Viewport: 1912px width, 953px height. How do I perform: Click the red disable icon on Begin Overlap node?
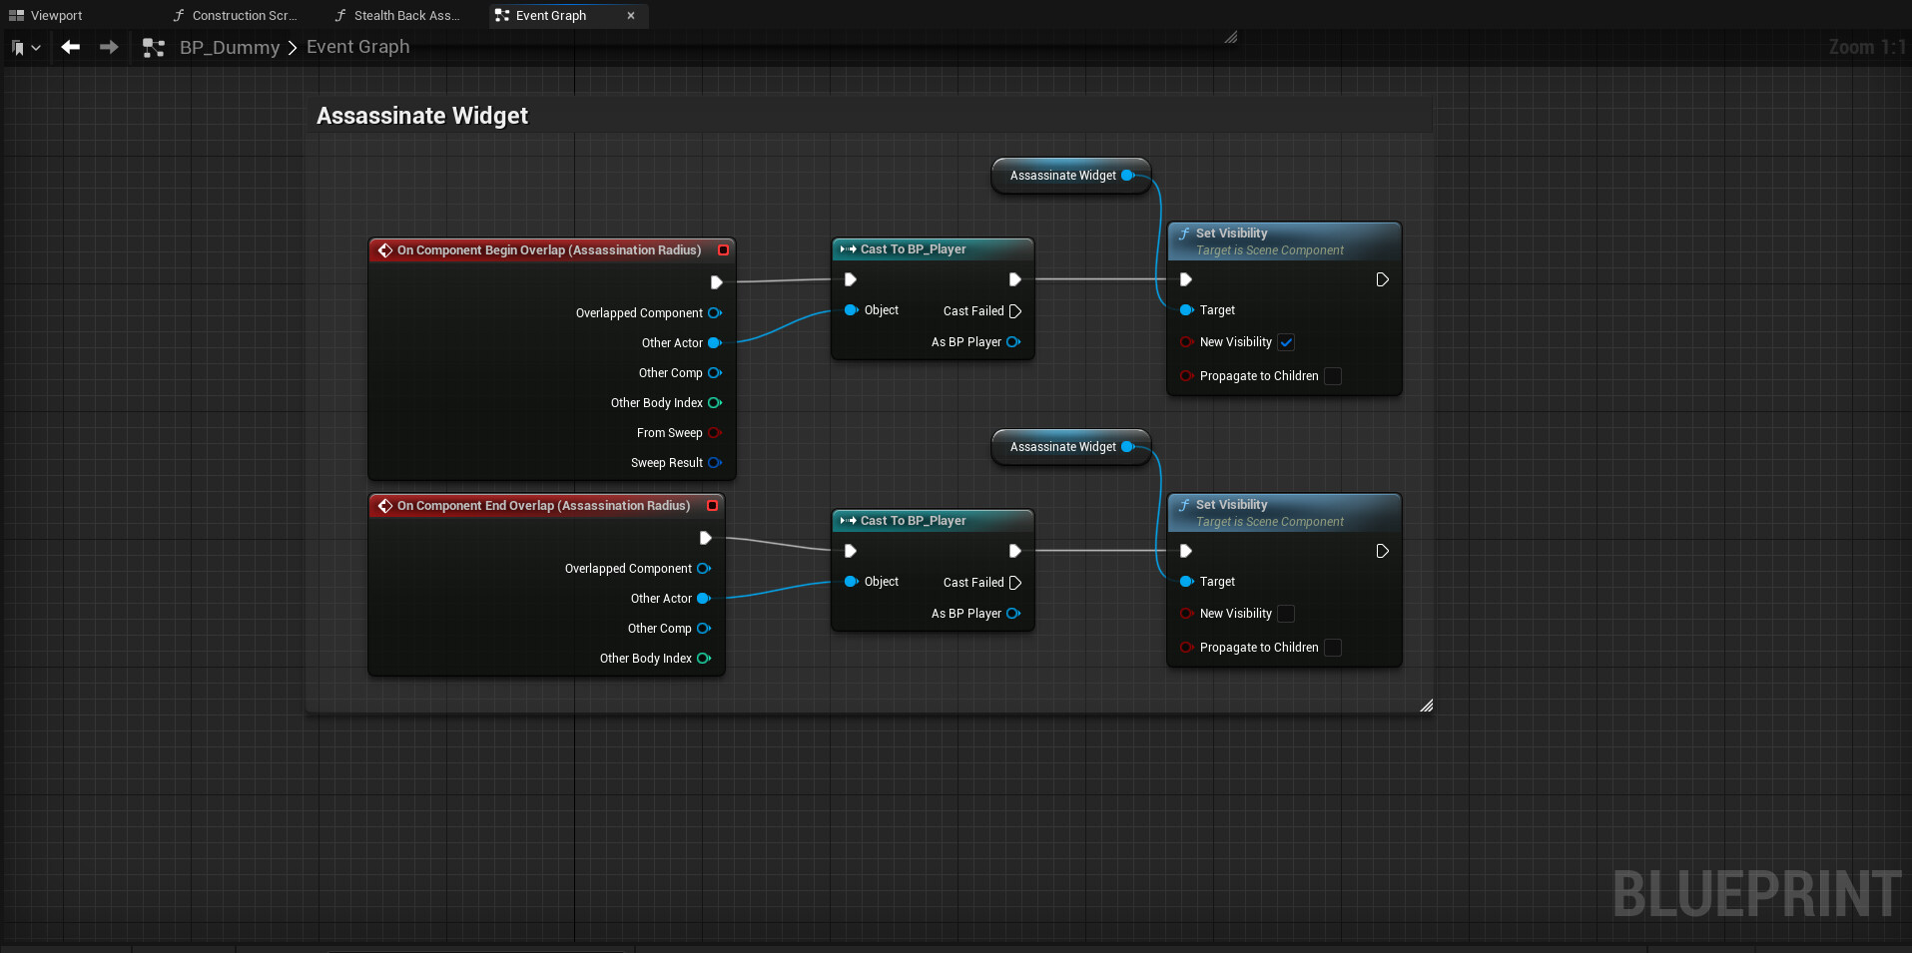tap(723, 250)
